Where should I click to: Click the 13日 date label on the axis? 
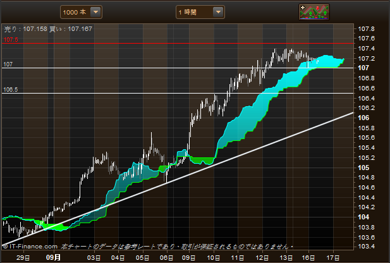point(286,257)
